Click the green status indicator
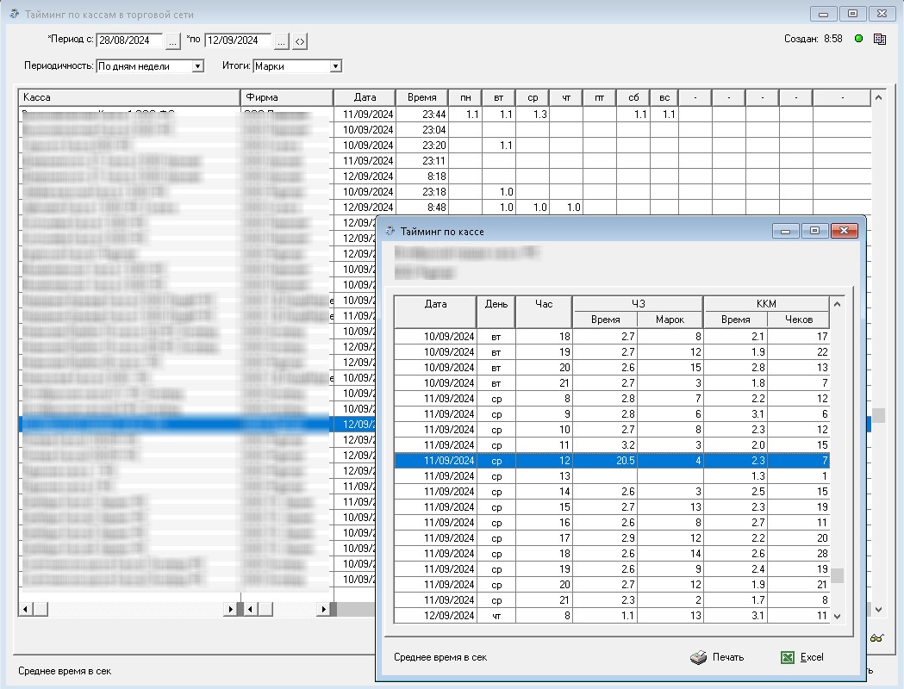This screenshot has height=689, width=904. pyautogui.click(x=858, y=39)
